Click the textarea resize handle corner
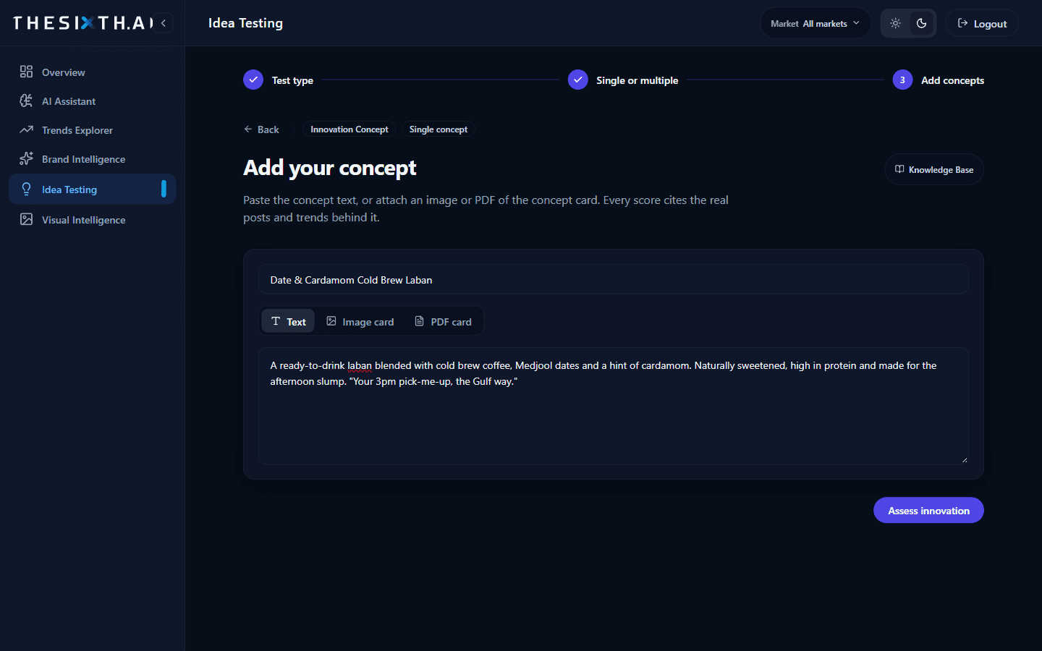1042x651 pixels. coord(964,459)
